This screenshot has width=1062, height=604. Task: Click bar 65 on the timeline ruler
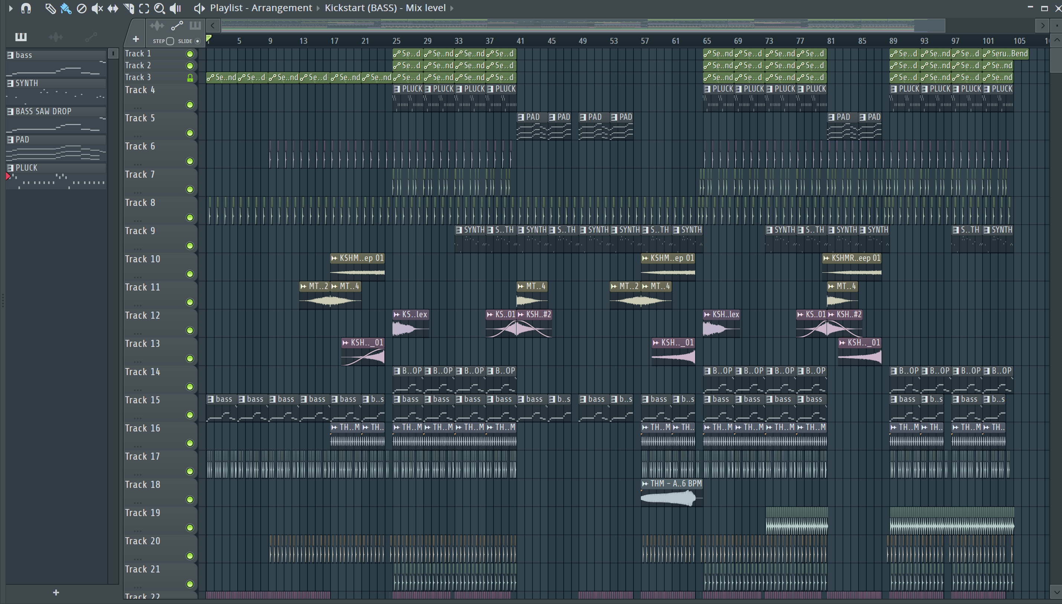tap(707, 41)
